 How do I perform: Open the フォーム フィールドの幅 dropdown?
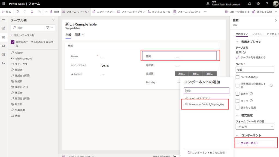tap(255, 127)
